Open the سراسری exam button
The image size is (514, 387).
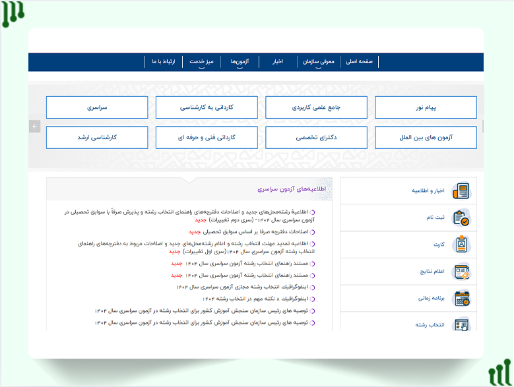coord(97,107)
